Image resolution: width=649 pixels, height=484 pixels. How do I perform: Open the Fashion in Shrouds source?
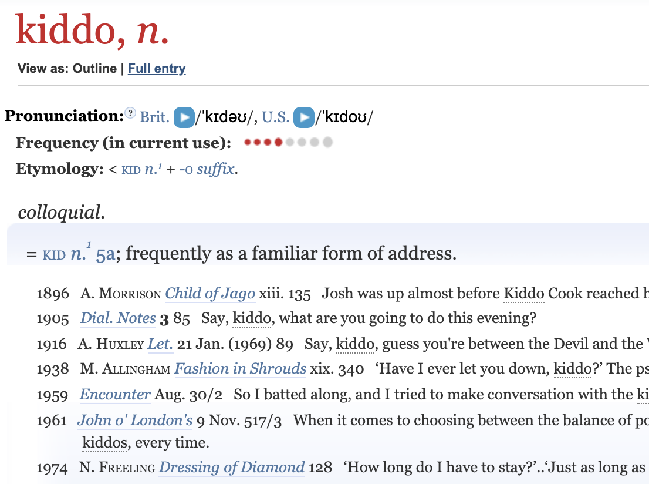[240, 369]
